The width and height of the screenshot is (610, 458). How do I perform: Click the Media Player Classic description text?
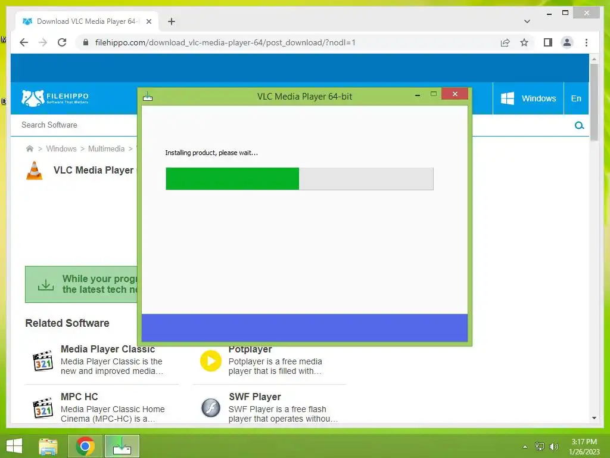coord(111,366)
